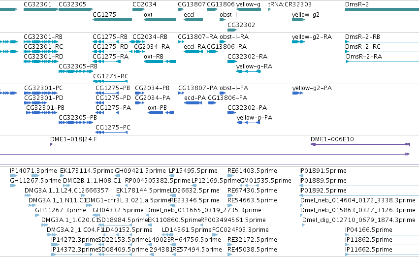Open the FGC024F05.3prime EST label
The width and height of the screenshot is (419, 257).
[240, 230]
